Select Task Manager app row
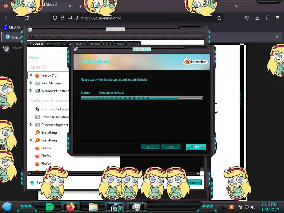Viewport: 284px width, 213px height. [x=48, y=83]
